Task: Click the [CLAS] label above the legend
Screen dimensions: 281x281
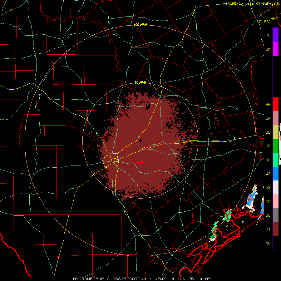Action: click(x=264, y=22)
